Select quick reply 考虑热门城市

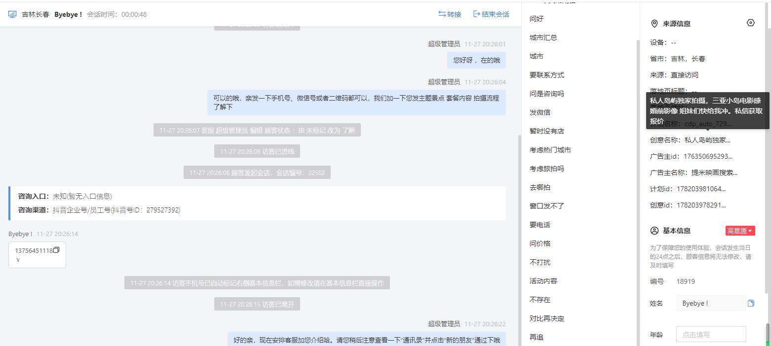tap(550, 150)
